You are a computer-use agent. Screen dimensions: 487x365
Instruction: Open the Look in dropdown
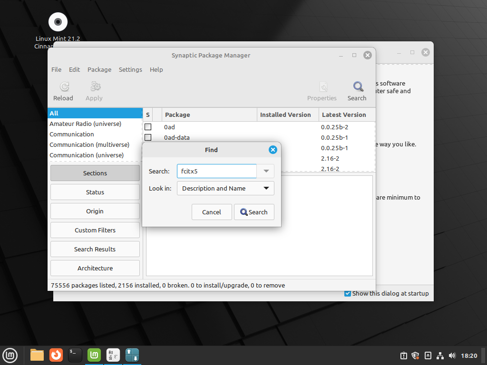point(225,188)
